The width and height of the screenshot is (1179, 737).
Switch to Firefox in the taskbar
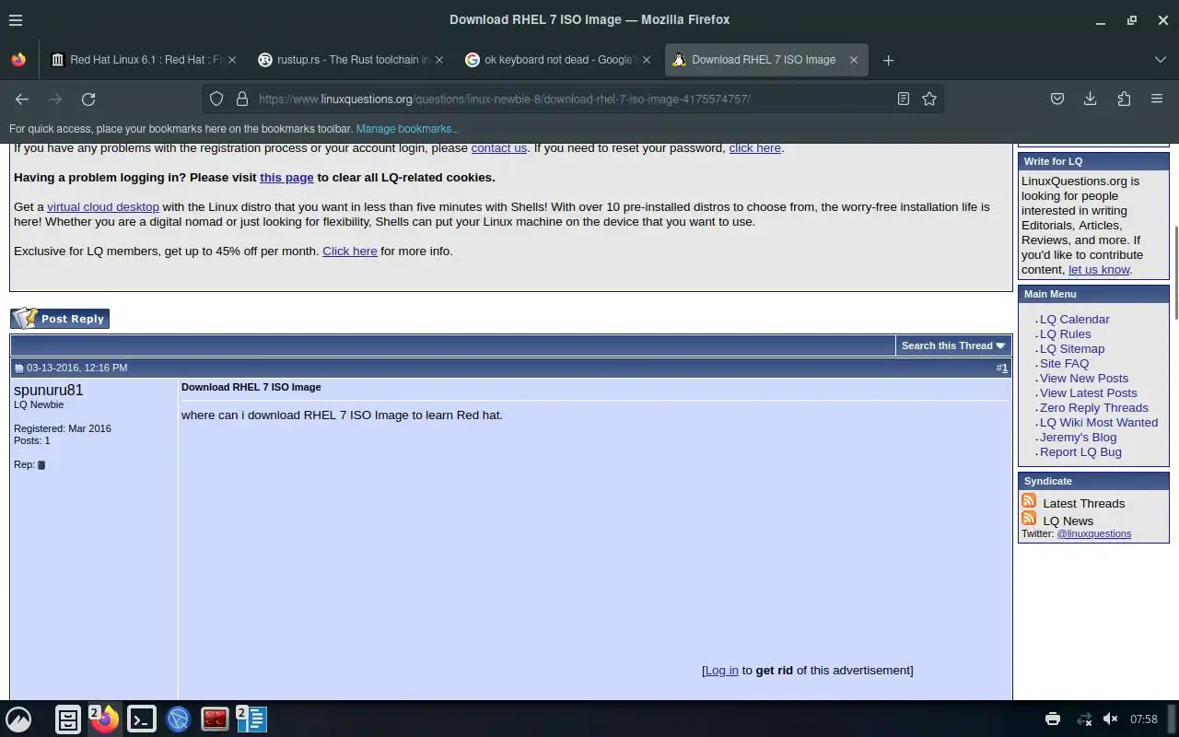(x=105, y=719)
